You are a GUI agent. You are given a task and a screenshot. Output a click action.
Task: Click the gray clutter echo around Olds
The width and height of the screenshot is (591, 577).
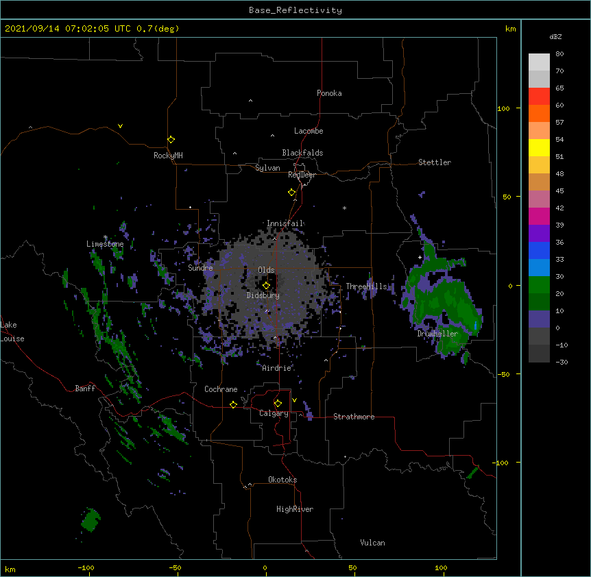click(267, 286)
